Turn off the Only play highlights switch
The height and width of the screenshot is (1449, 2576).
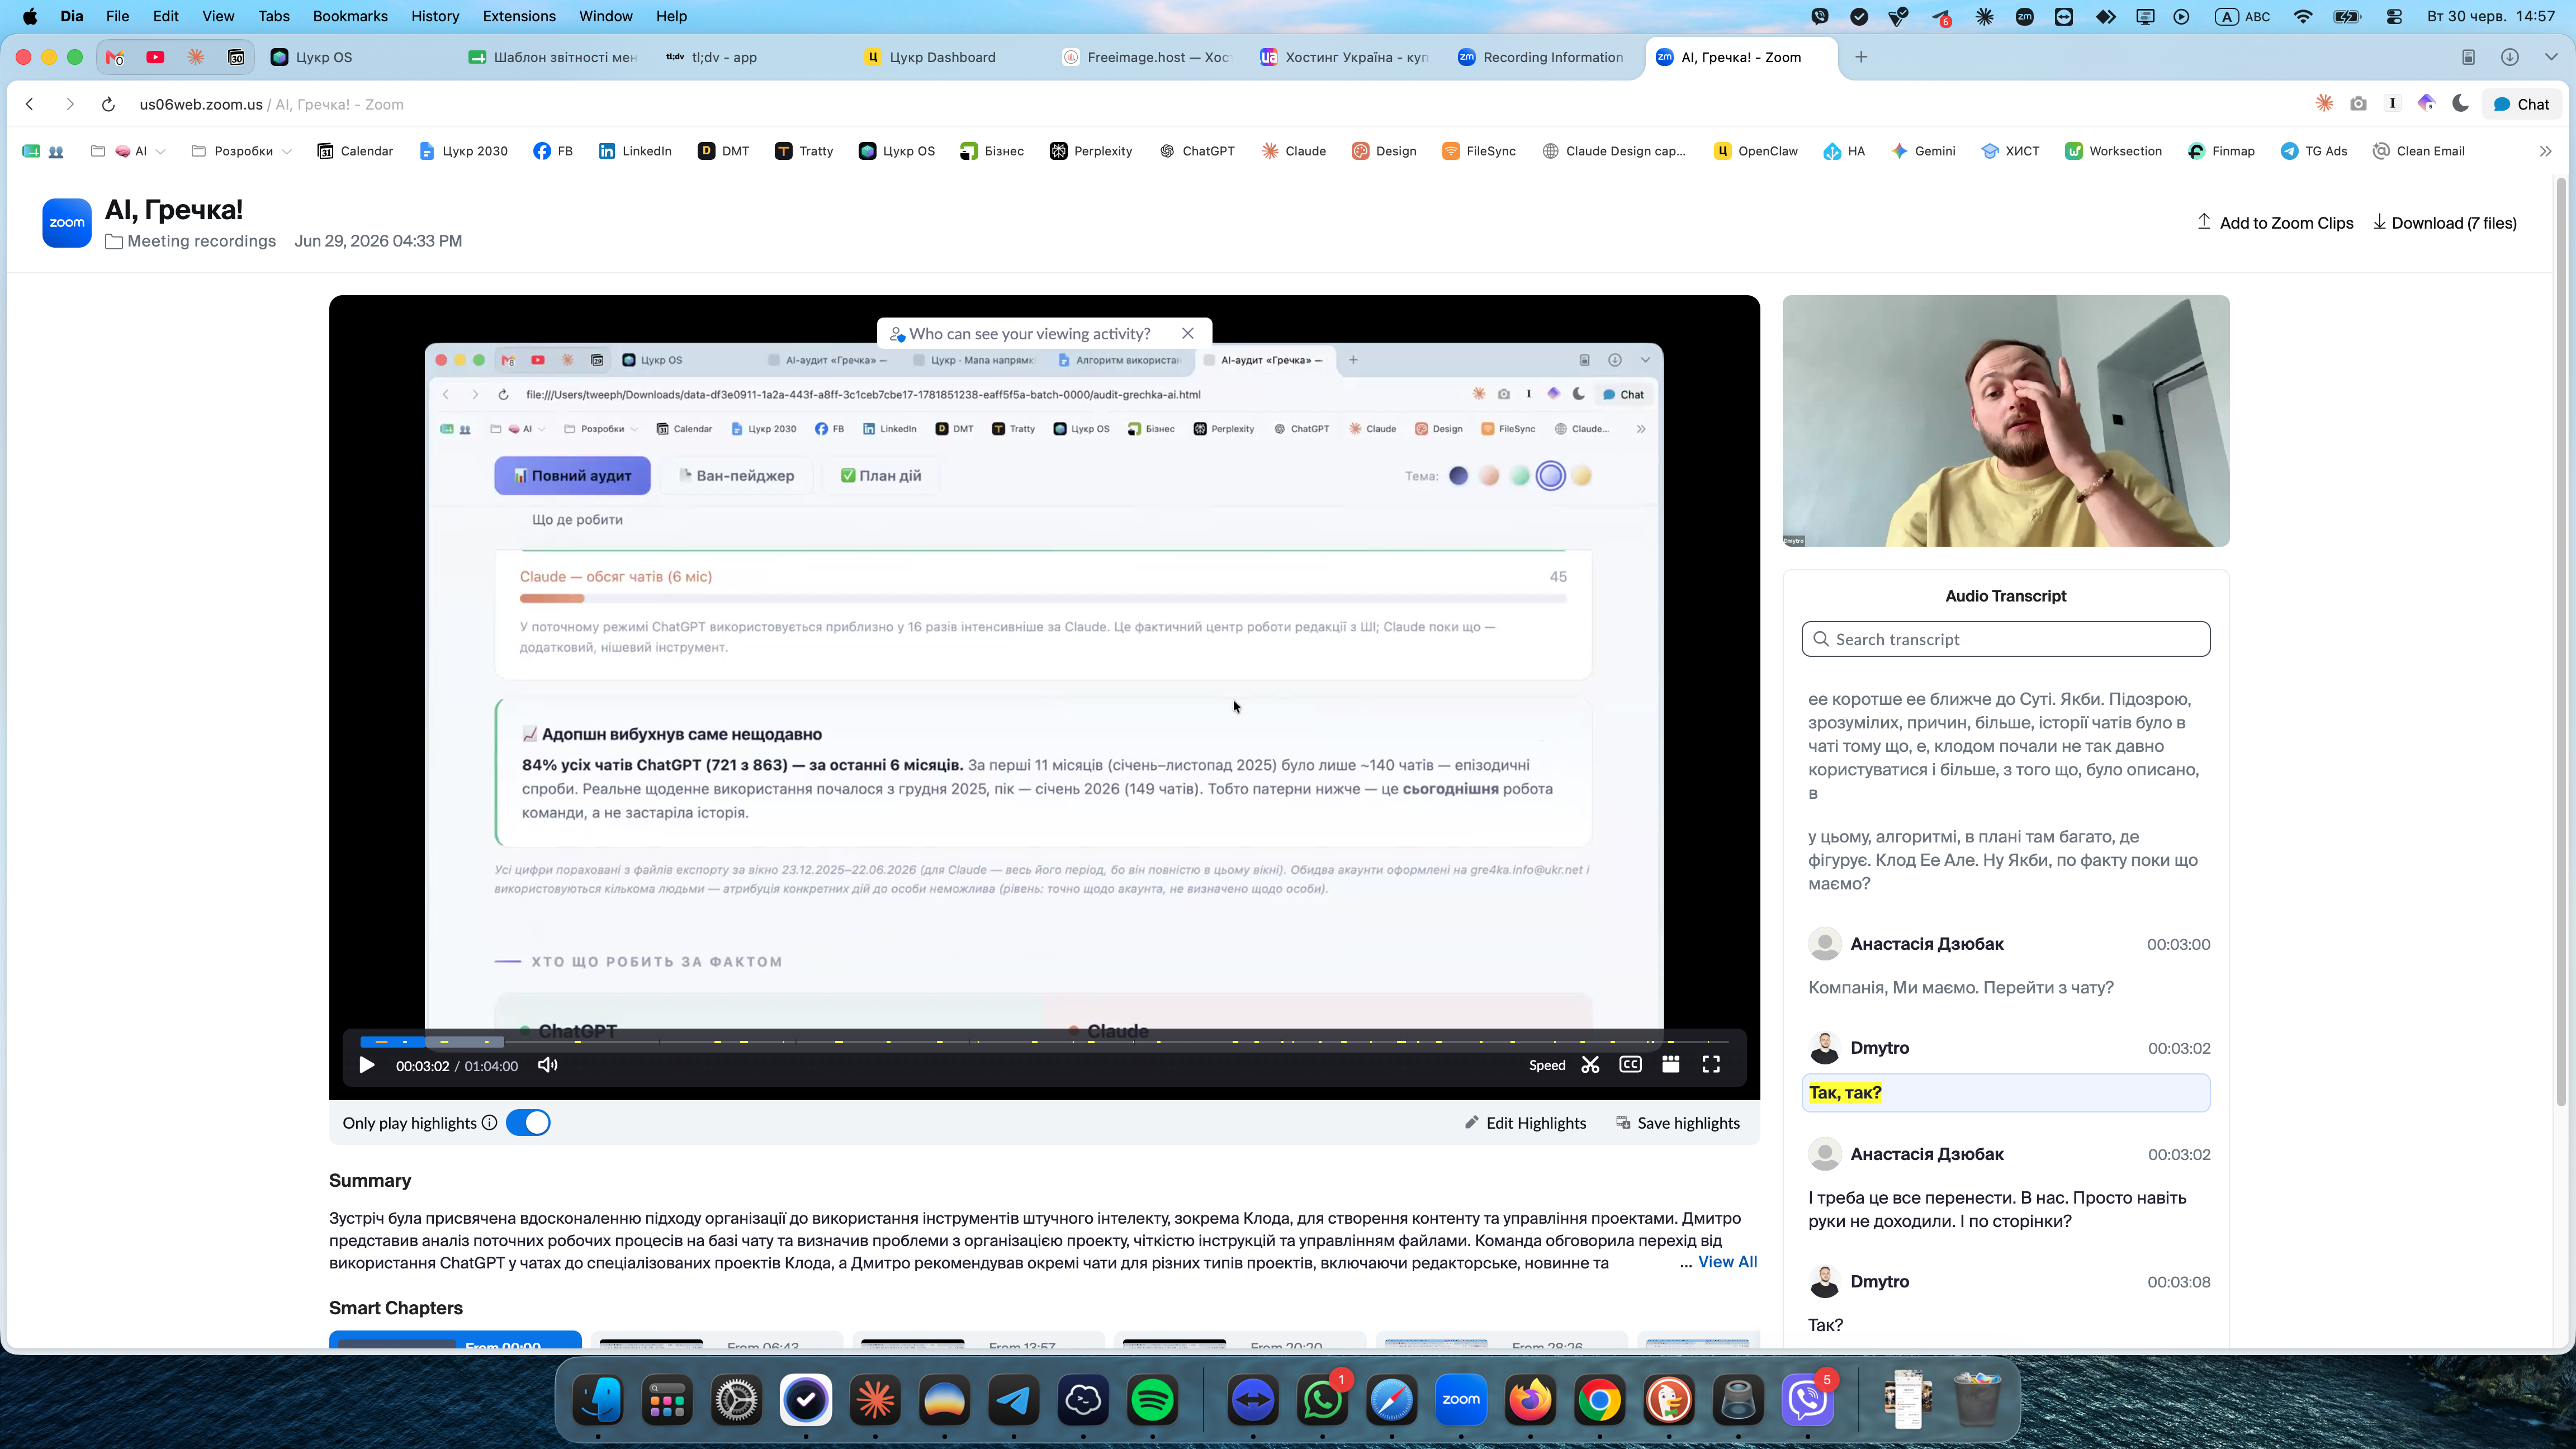pos(528,1123)
